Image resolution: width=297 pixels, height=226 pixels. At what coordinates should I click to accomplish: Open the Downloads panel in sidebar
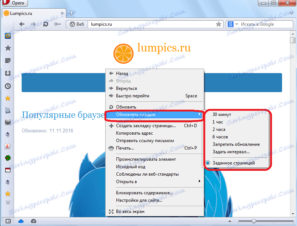click(x=8, y=73)
